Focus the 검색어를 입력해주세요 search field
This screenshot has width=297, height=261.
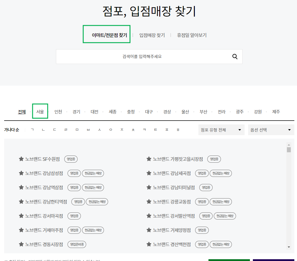click(149, 57)
